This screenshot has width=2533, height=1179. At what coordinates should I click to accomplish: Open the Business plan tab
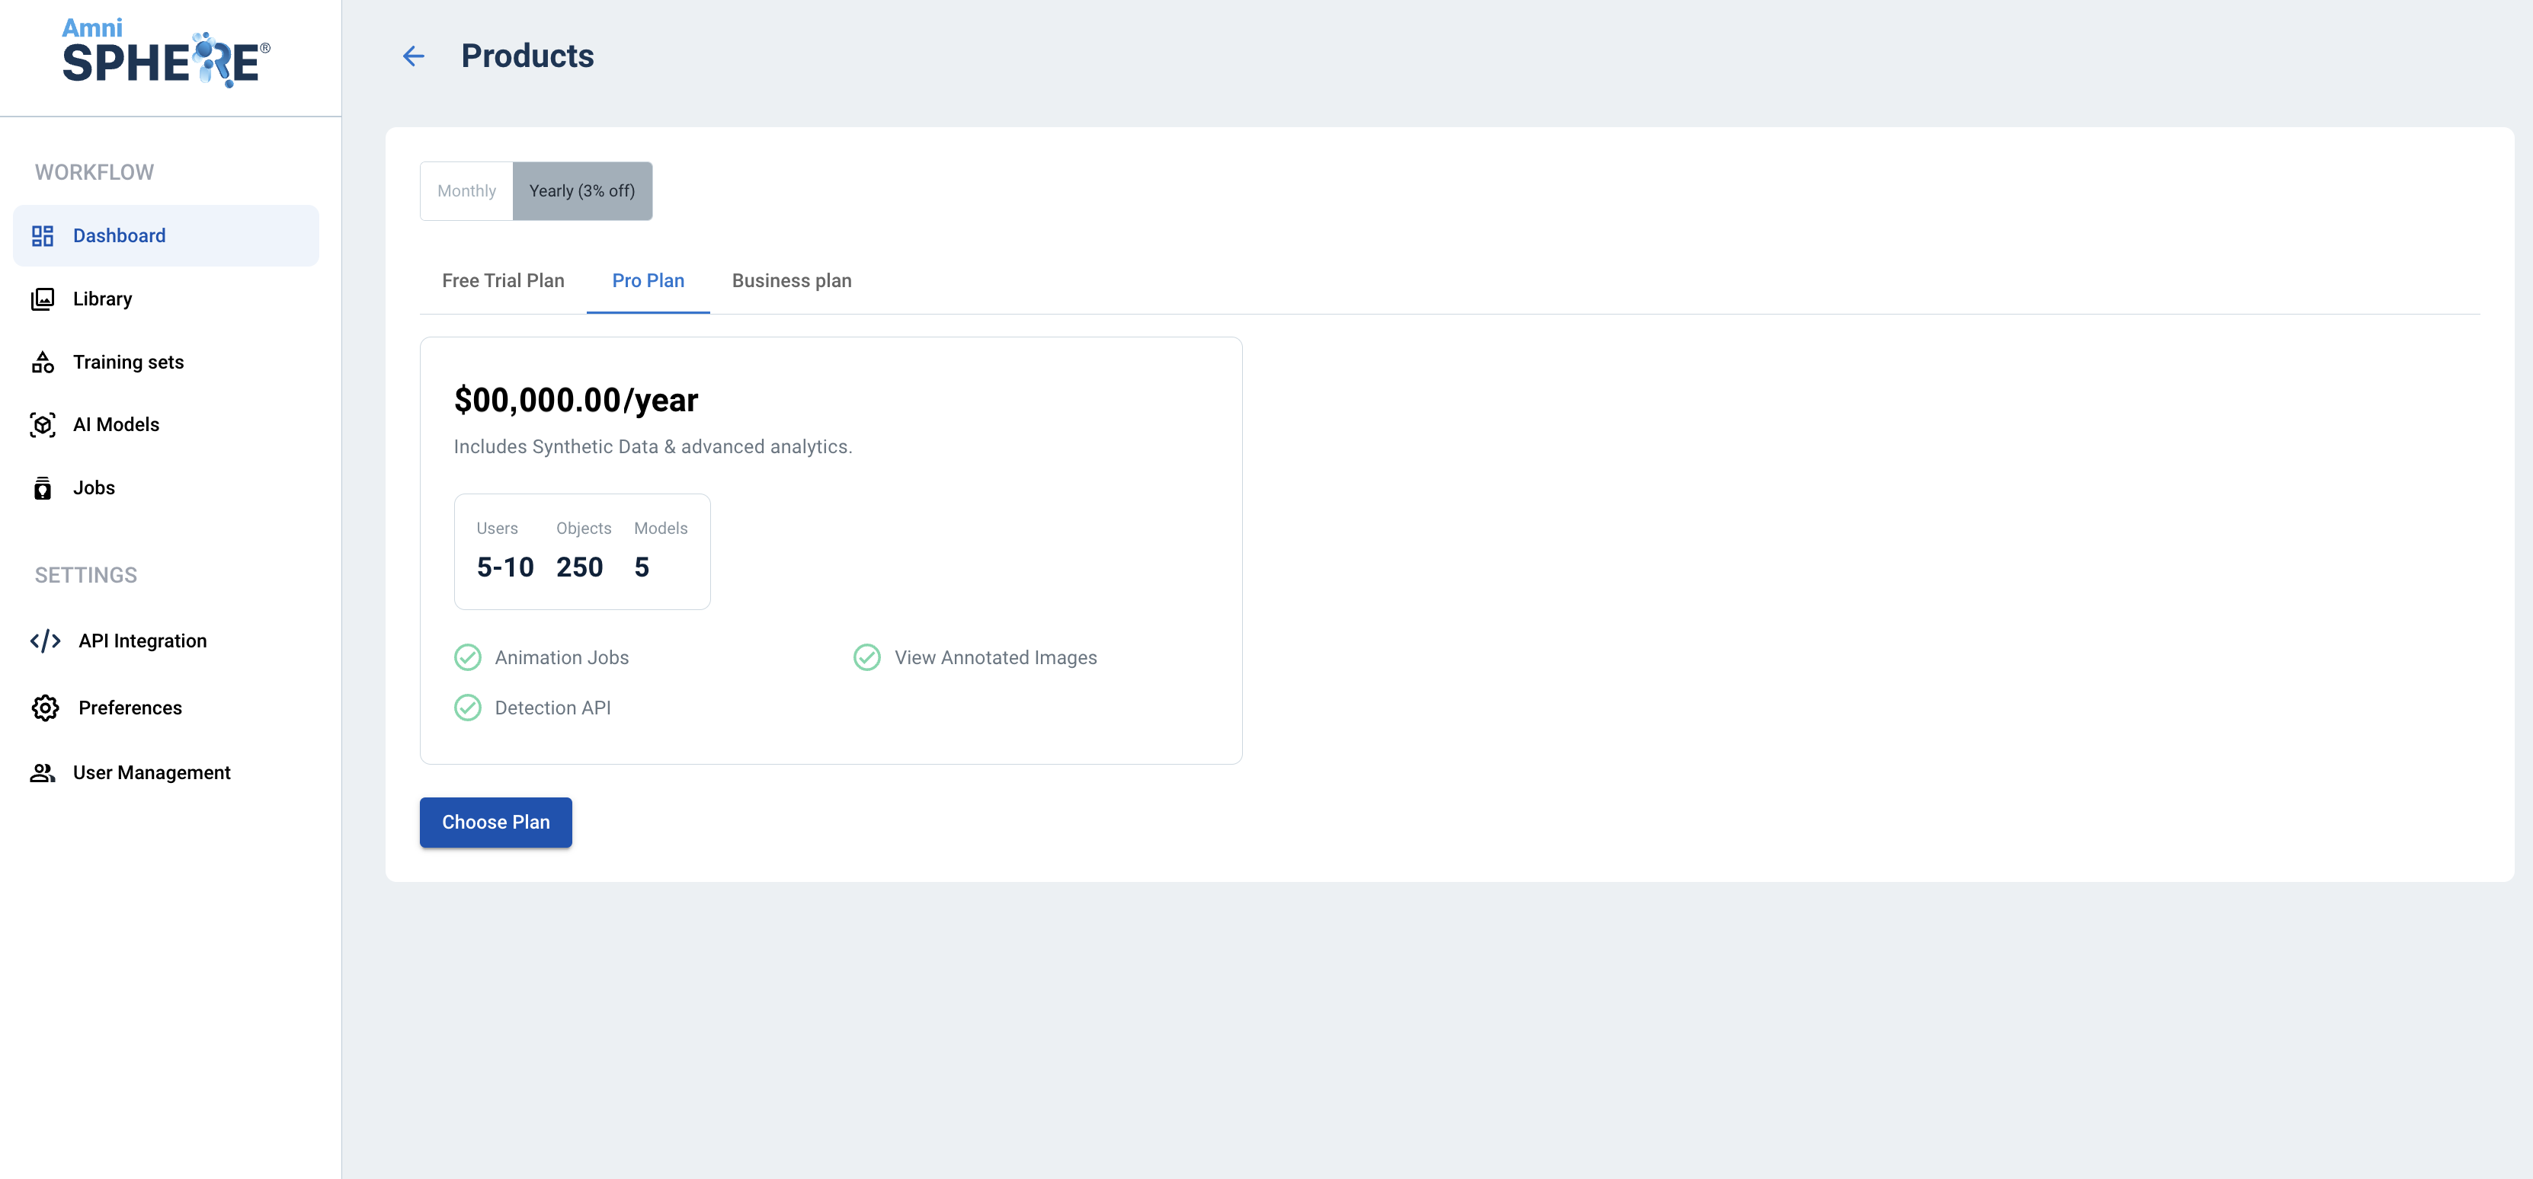pyautogui.click(x=792, y=281)
